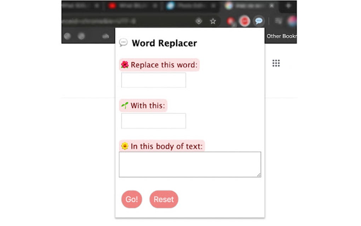Click the textarea resize handle corner
This screenshot has width=361, height=226.
coord(259,175)
